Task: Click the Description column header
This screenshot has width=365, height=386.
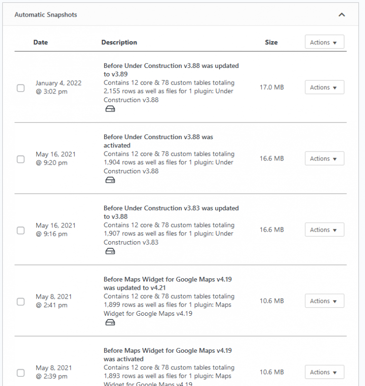Action: coord(119,42)
